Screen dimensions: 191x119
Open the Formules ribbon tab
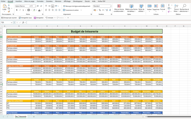40,1
